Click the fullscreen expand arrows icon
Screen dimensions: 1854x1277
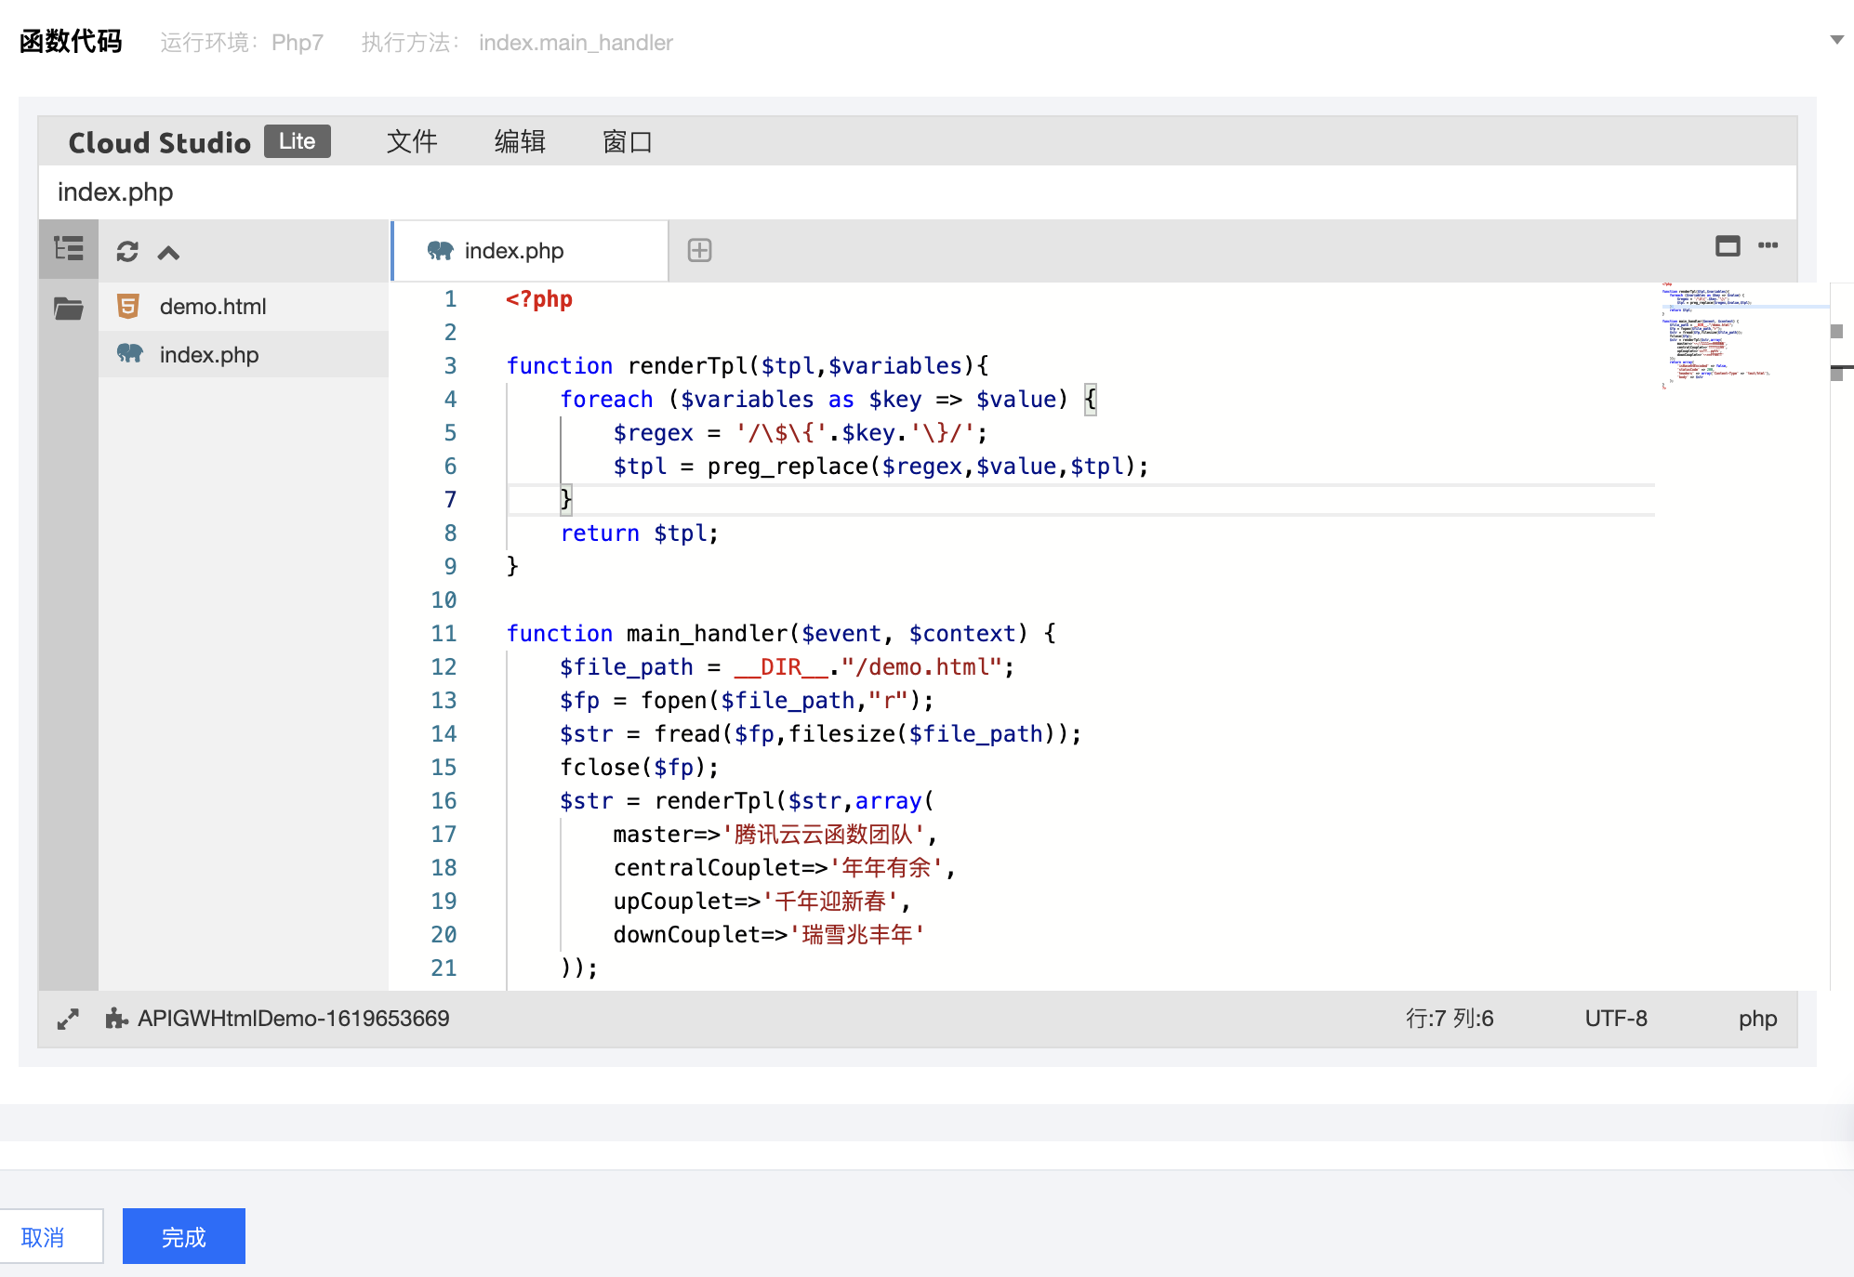coord(68,1020)
